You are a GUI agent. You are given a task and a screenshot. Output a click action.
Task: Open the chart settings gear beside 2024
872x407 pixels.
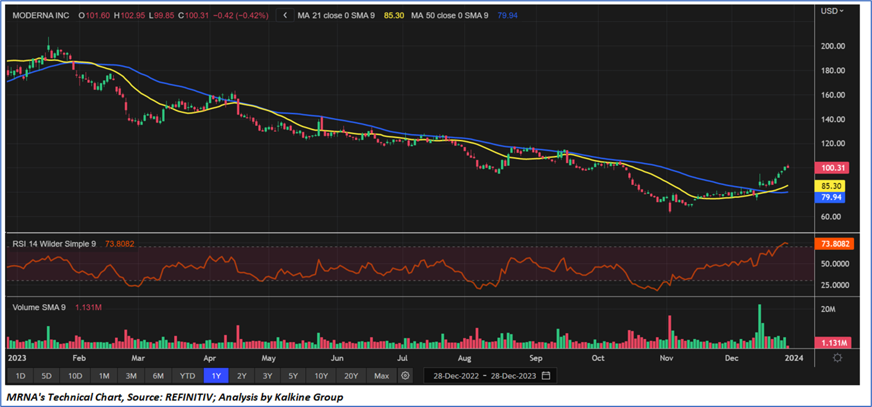coord(837,358)
